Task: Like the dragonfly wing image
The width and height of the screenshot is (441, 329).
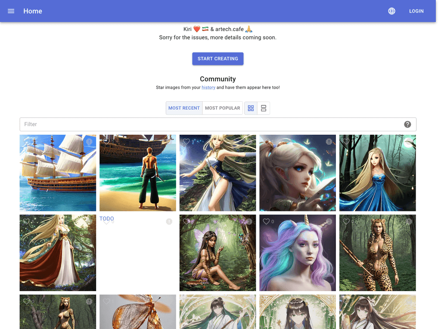Action: coord(106,301)
